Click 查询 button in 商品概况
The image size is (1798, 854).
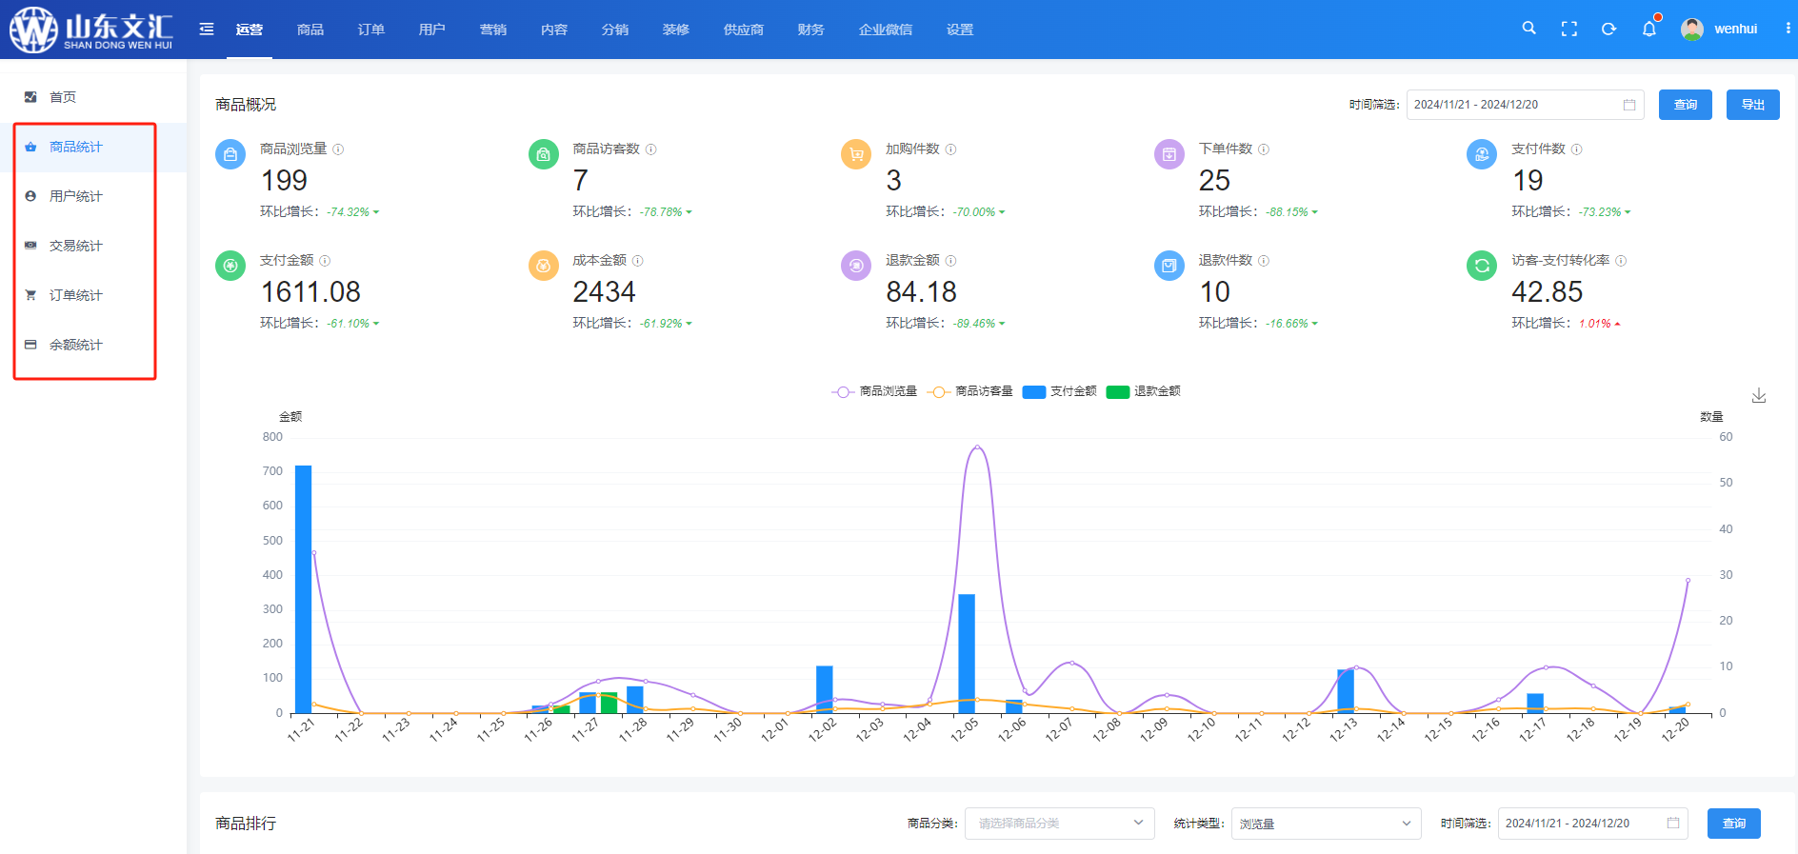pyautogui.click(x=1686, y=105)
